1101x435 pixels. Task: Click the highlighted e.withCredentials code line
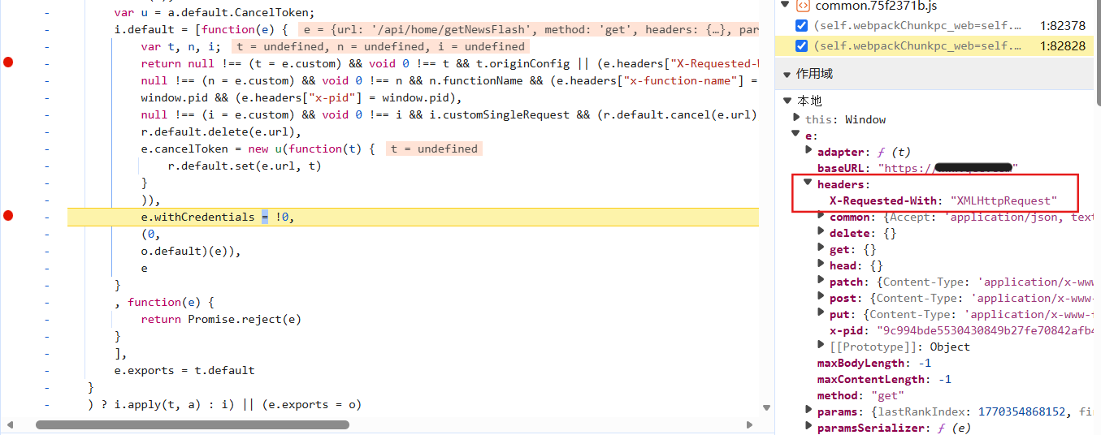(406, 217)
